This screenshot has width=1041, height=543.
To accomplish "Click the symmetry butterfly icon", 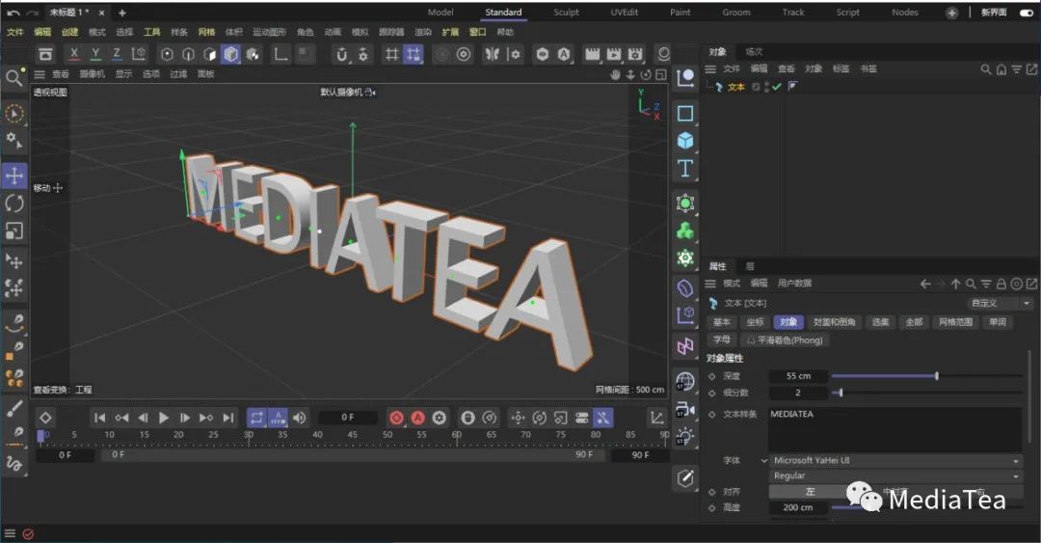I will click(x=492, y=54).
